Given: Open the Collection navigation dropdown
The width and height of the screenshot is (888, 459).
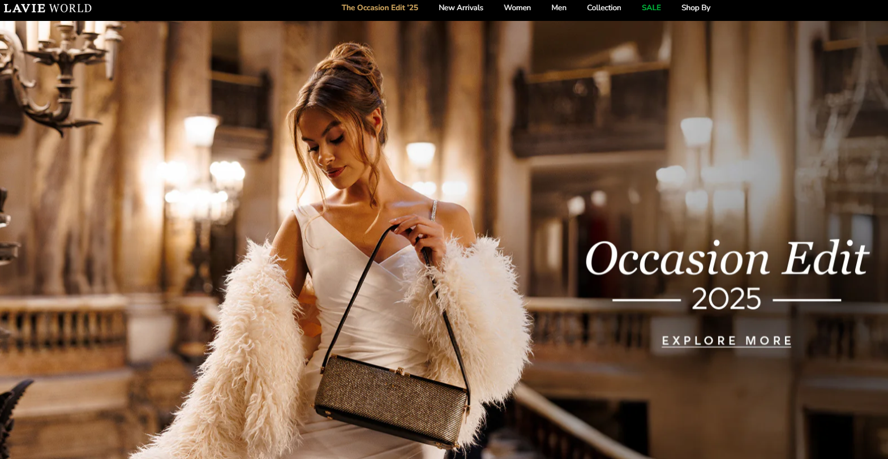Looking at the screenshot, I should coord(603,8).
